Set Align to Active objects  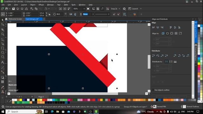[163, 34]
